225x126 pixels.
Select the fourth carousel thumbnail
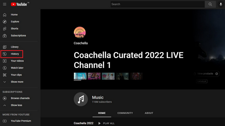pos(122,76)
